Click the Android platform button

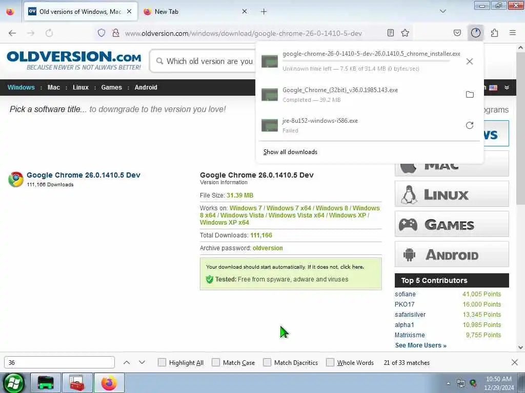452,254
